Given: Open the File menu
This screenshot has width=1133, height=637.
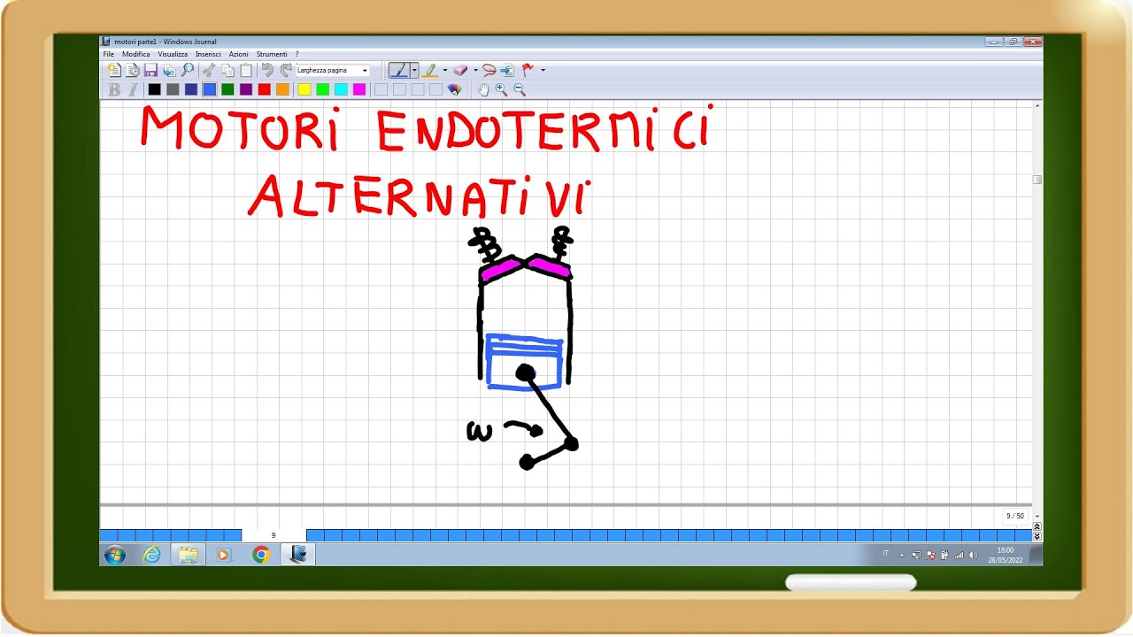Looking at the screenshot, I should (x=109, y=54).
